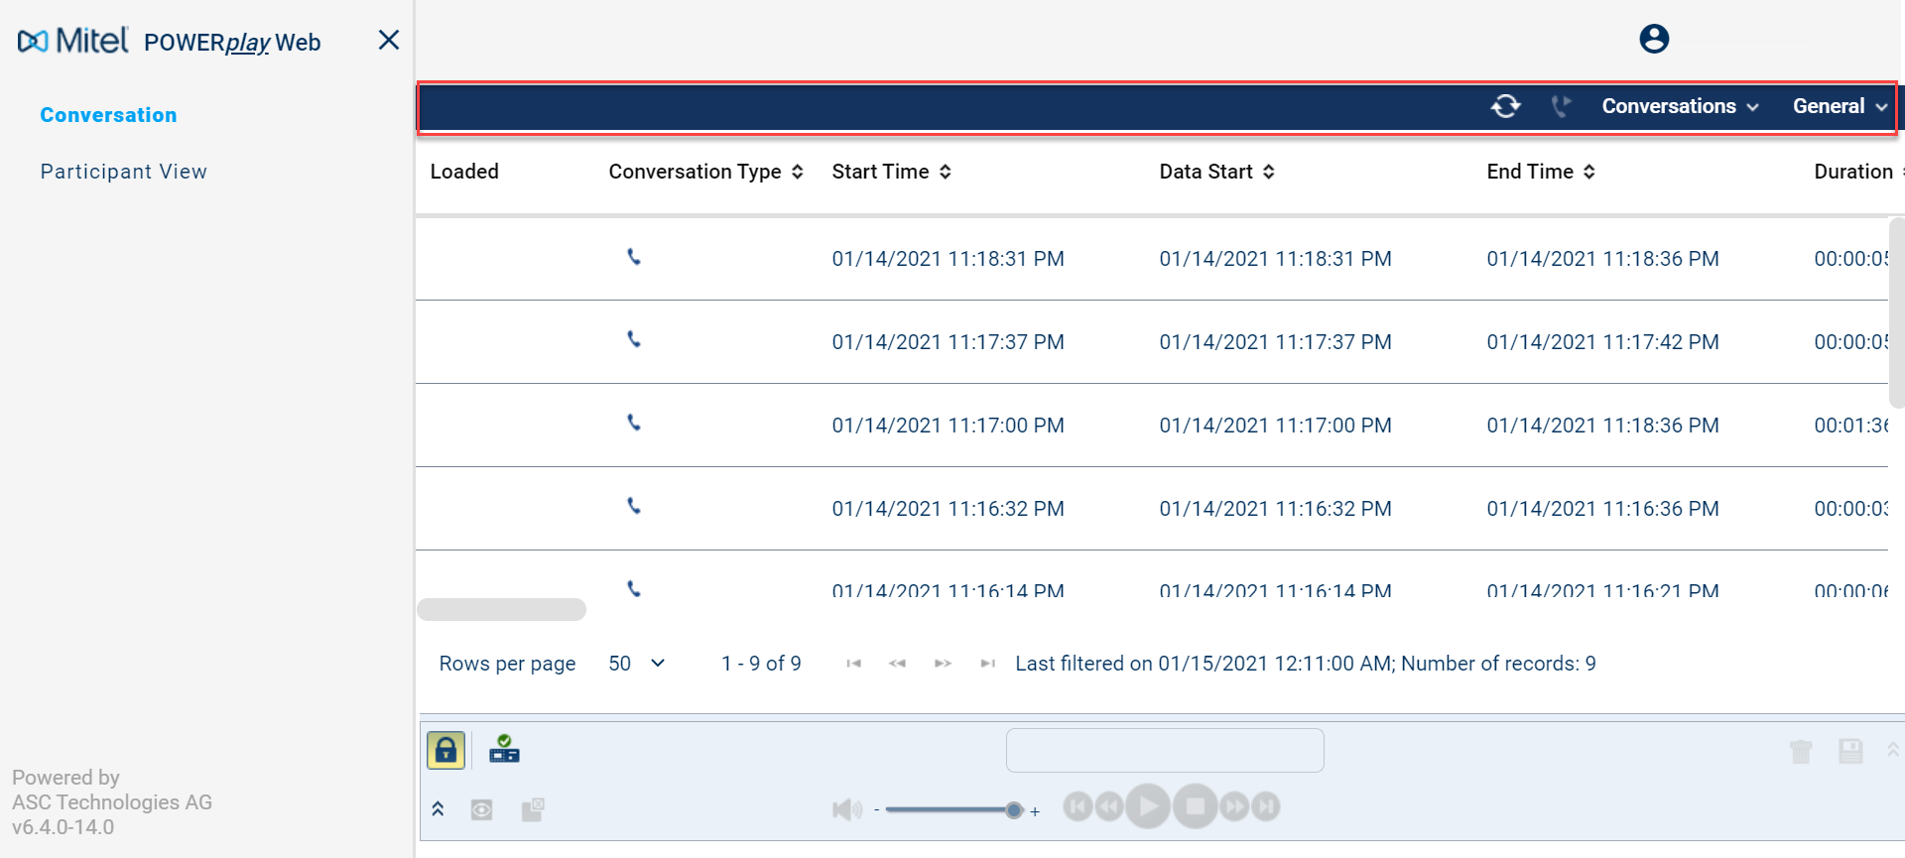
Task: Toggle the eye visibility icon in player
Action: (x=482, y=809)
